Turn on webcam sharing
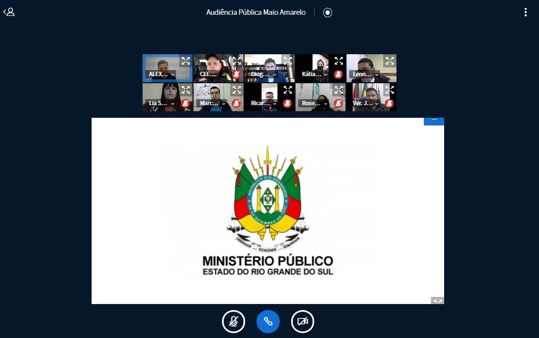This screenshot has height=338, width=539. (303, 322)
